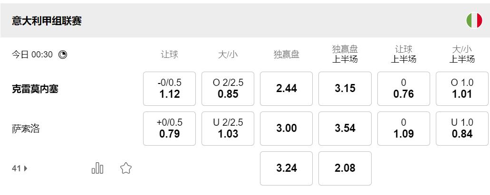
Task: Select first-half draw odds 2.08
Action: (x=345, y=168)
